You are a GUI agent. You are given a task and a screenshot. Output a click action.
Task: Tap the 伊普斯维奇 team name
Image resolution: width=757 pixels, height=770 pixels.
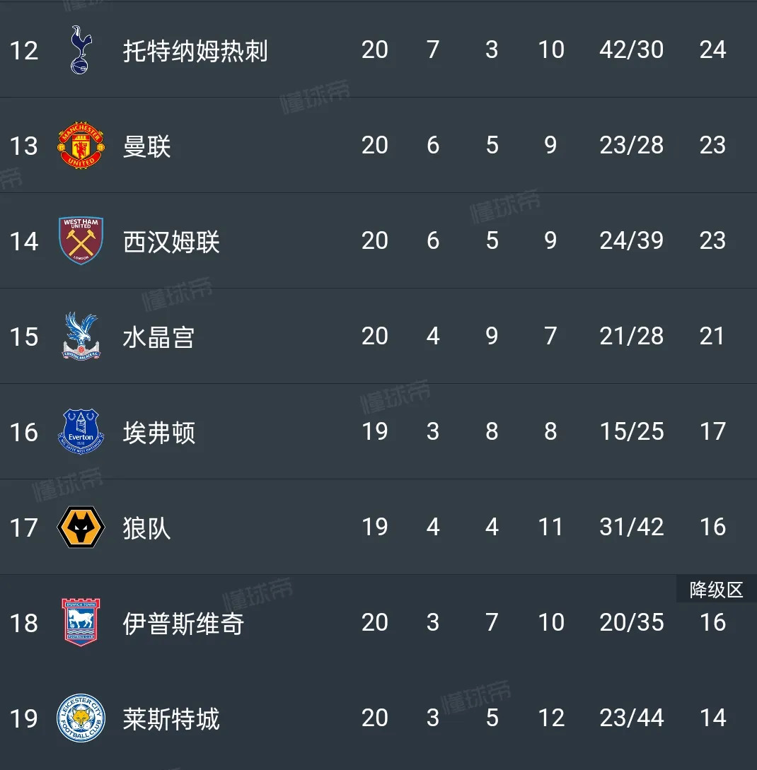coord(183,624)
